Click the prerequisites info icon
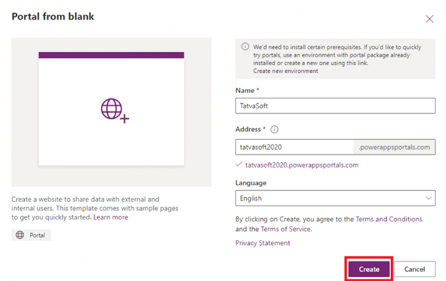 [245, 47]
